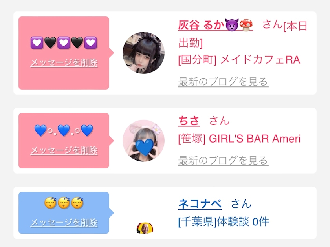Click the blue hearts emoji row
The height and width of the screenshot is (247, 330).
(64, 130)
